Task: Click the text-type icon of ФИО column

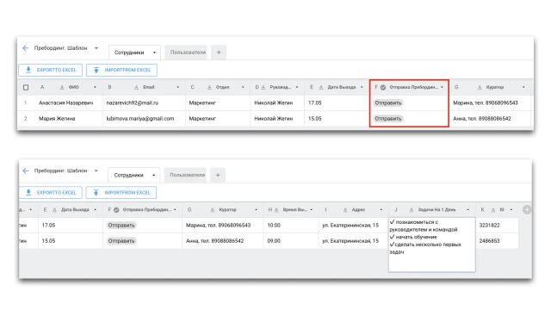Action: pos(62,87)
